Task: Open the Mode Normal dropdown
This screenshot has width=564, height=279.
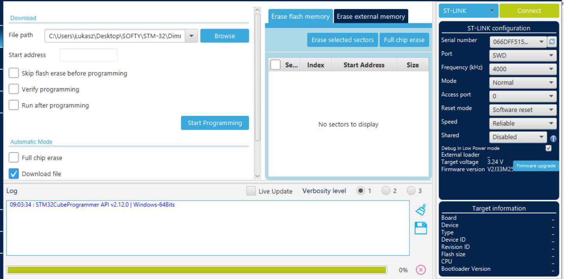Action: point(523,82)
